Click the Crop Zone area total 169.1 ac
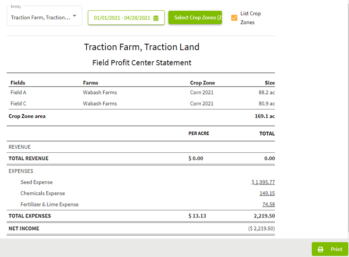The height and width of the screenshot is (257, 349). pyautogui.click(x=264, y=116)
